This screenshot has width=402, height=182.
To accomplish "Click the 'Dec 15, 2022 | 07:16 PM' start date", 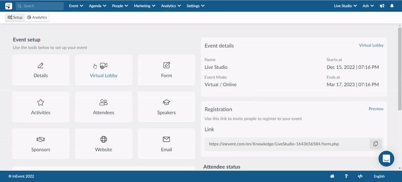I will coord(353,67).
